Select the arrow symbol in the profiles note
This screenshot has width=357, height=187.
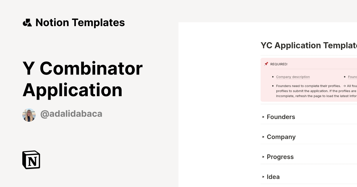click(x=344, y=86)
